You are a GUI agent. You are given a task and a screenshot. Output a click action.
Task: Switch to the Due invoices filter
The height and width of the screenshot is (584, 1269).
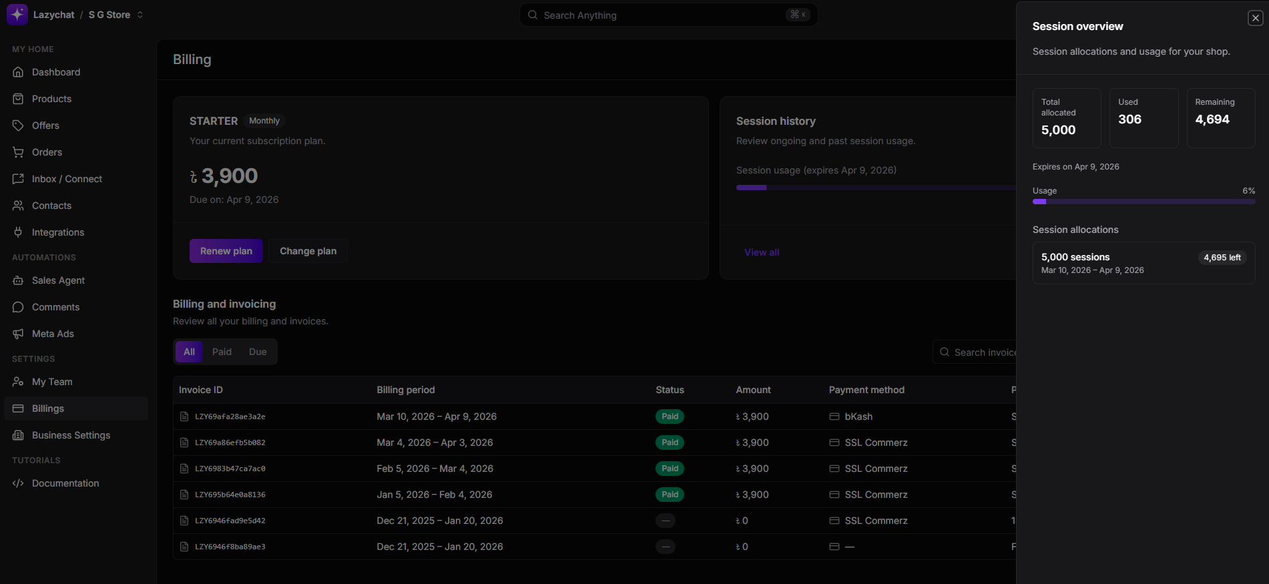tap(258, 352)
